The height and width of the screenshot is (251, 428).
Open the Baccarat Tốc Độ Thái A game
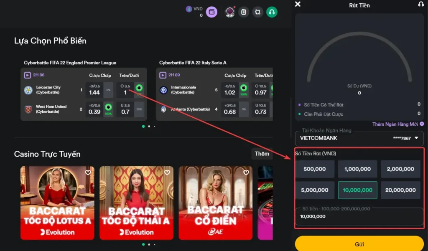click(x=137, y=203)
